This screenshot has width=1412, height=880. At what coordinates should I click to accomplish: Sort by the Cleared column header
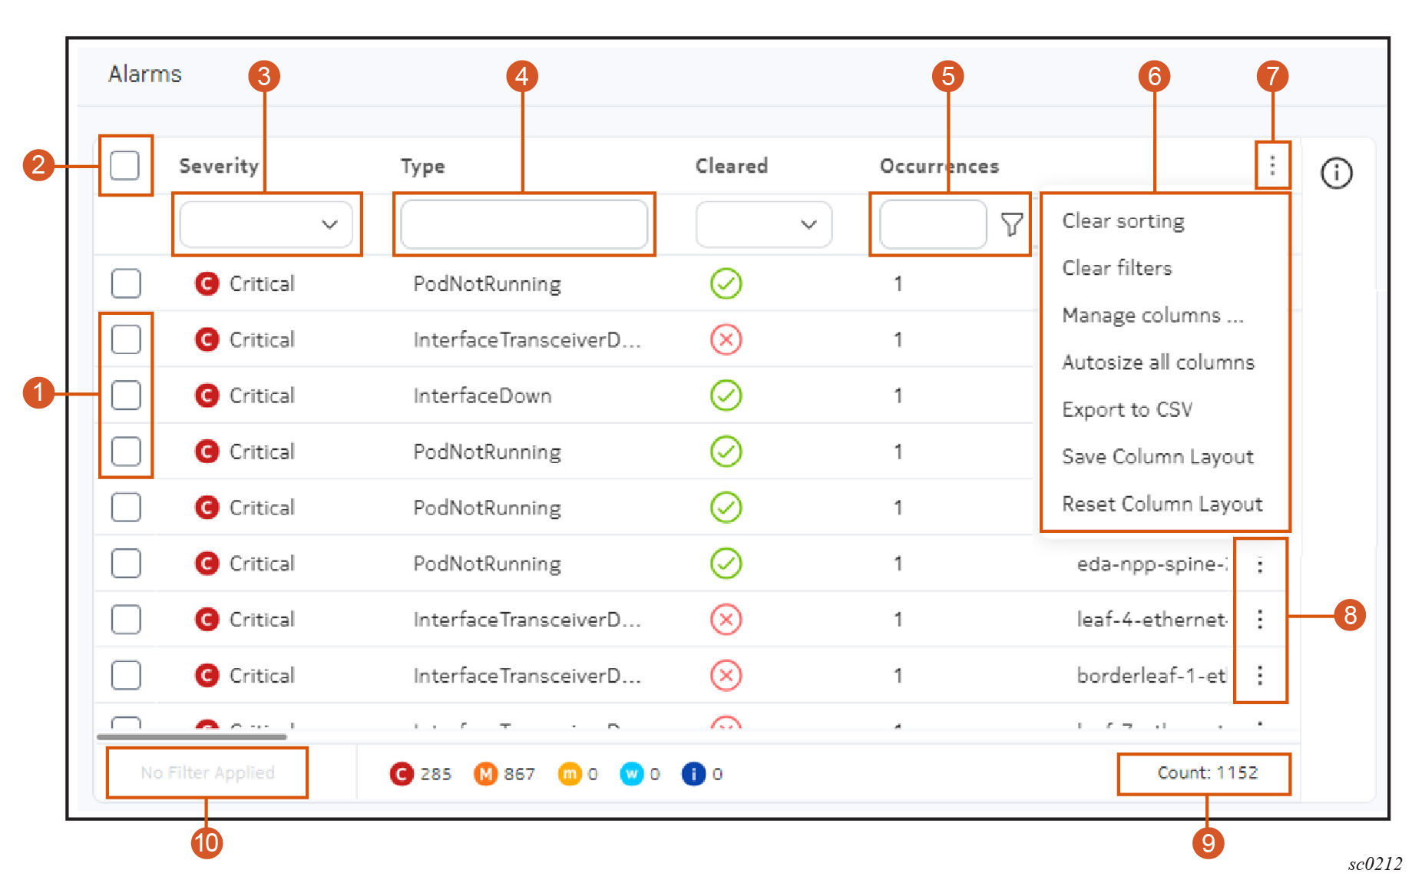(731, 166)
